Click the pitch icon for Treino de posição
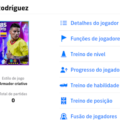This screenshot has width=120, height=120. [x=64, y=101]
